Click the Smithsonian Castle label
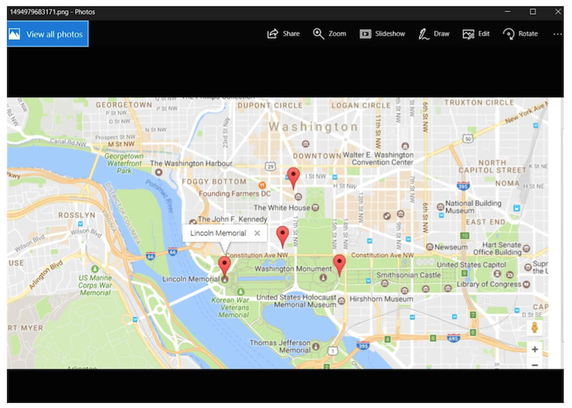The image size is (572, 408). click(x=408, y=275)
